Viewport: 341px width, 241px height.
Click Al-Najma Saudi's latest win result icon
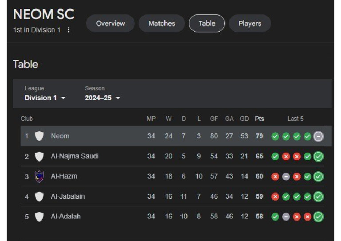(x=318, y=156)
